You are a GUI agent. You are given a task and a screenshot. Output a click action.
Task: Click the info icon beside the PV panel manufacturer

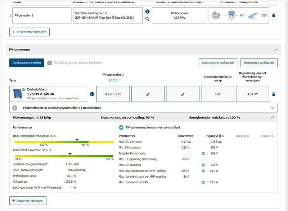[x=147, y=11]
